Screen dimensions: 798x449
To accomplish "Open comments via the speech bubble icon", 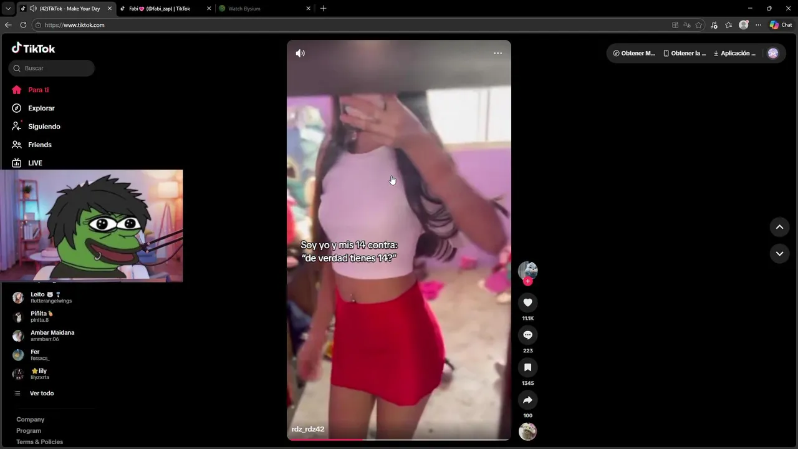I will pos(527,335).
